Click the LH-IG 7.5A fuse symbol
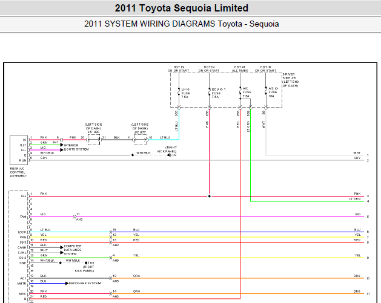This screenshot has width=381, height=303. pos(179,92)
